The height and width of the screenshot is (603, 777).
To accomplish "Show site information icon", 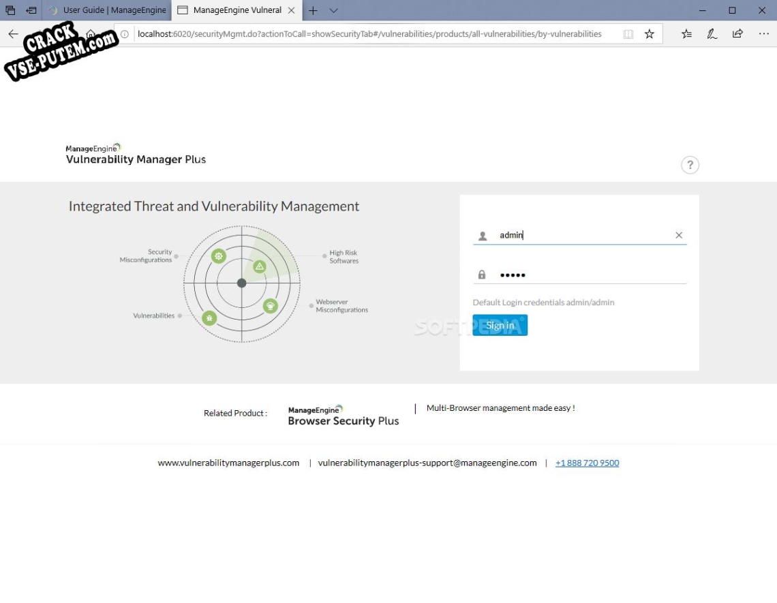I will point(125,33).
